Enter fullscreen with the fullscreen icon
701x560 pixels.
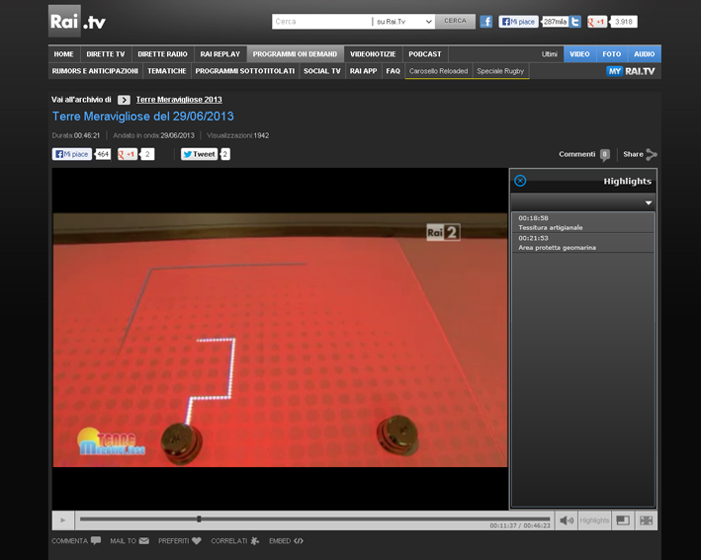click(646, 520)
